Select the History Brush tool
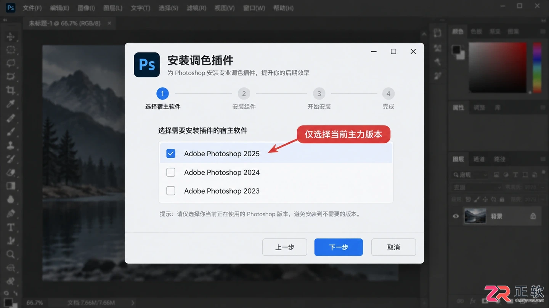Screen dimensions: 549x308 11,159
